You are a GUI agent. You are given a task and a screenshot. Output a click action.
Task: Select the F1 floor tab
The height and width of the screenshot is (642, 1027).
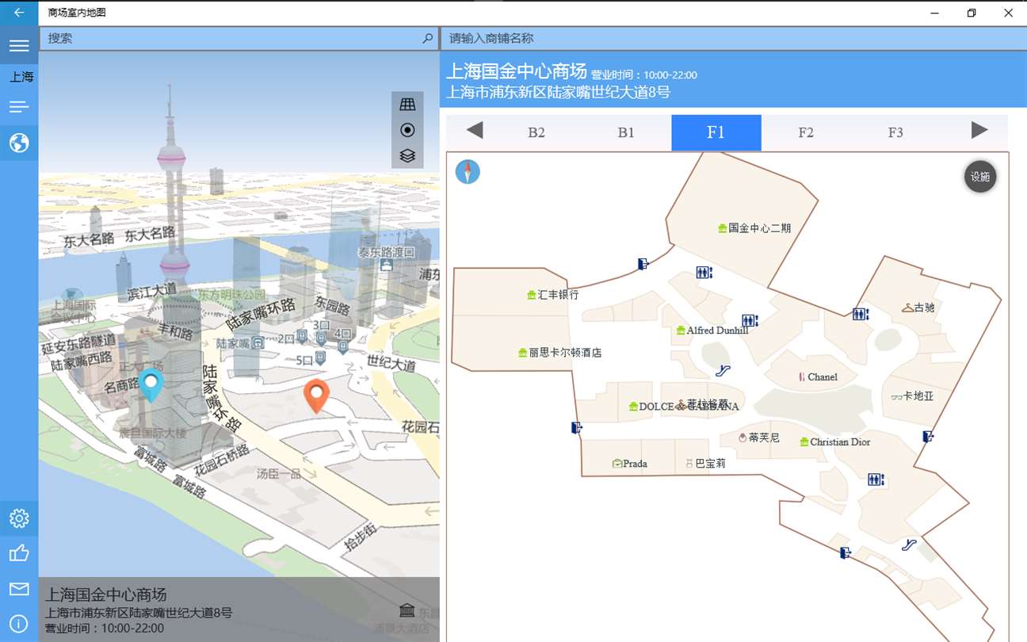tap(716, 132)
